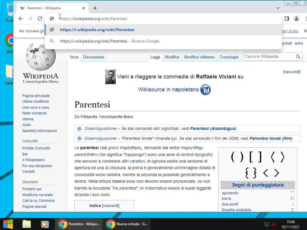Switch to the Discussione tab
Image resolution: width=307 pixels, height=230 pixels.
[94, 57]
